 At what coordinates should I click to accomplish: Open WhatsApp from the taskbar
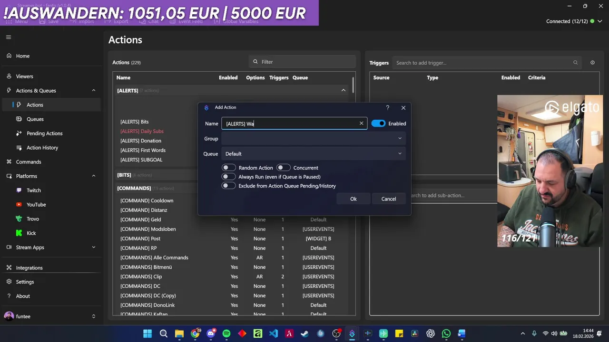pyautogui.click(x=446, y=333)
